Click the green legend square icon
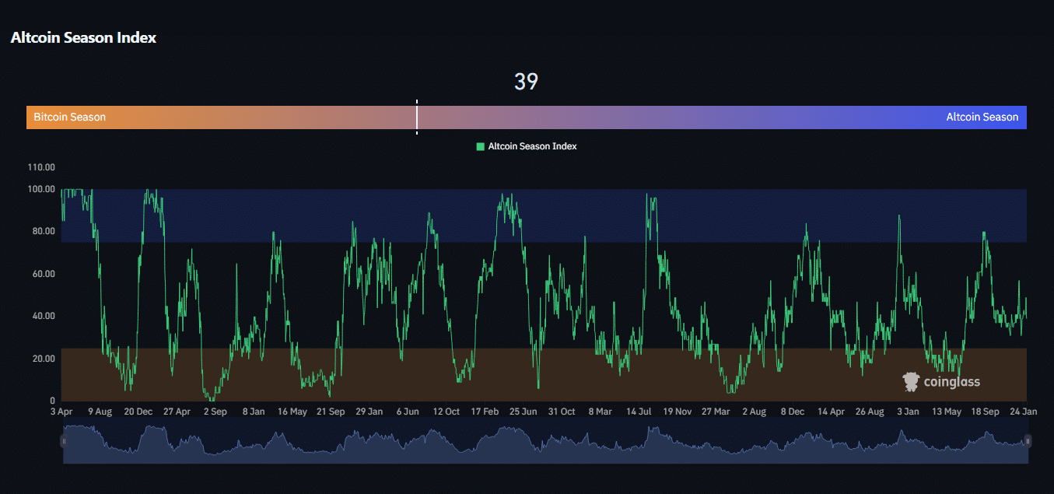1054x494 pixels. point(480,145)
